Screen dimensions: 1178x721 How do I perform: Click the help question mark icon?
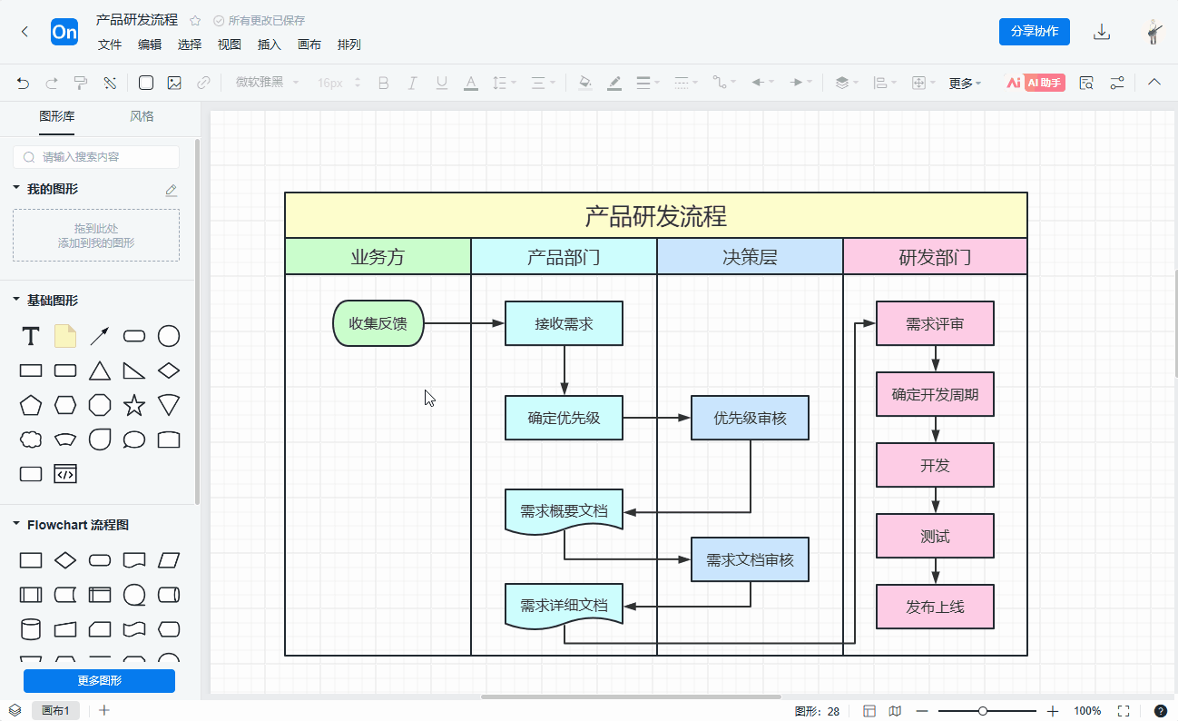[x=1160, y=711]
